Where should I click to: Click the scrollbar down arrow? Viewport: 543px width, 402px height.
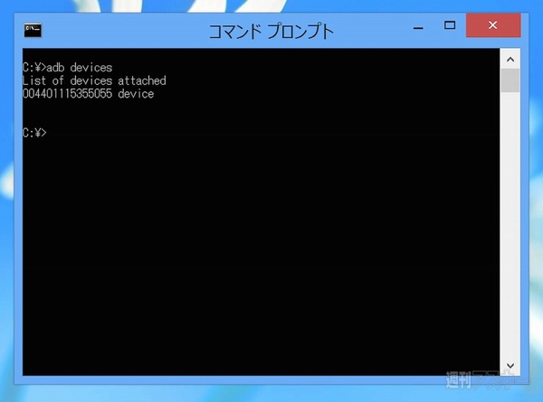coord(510,365)
